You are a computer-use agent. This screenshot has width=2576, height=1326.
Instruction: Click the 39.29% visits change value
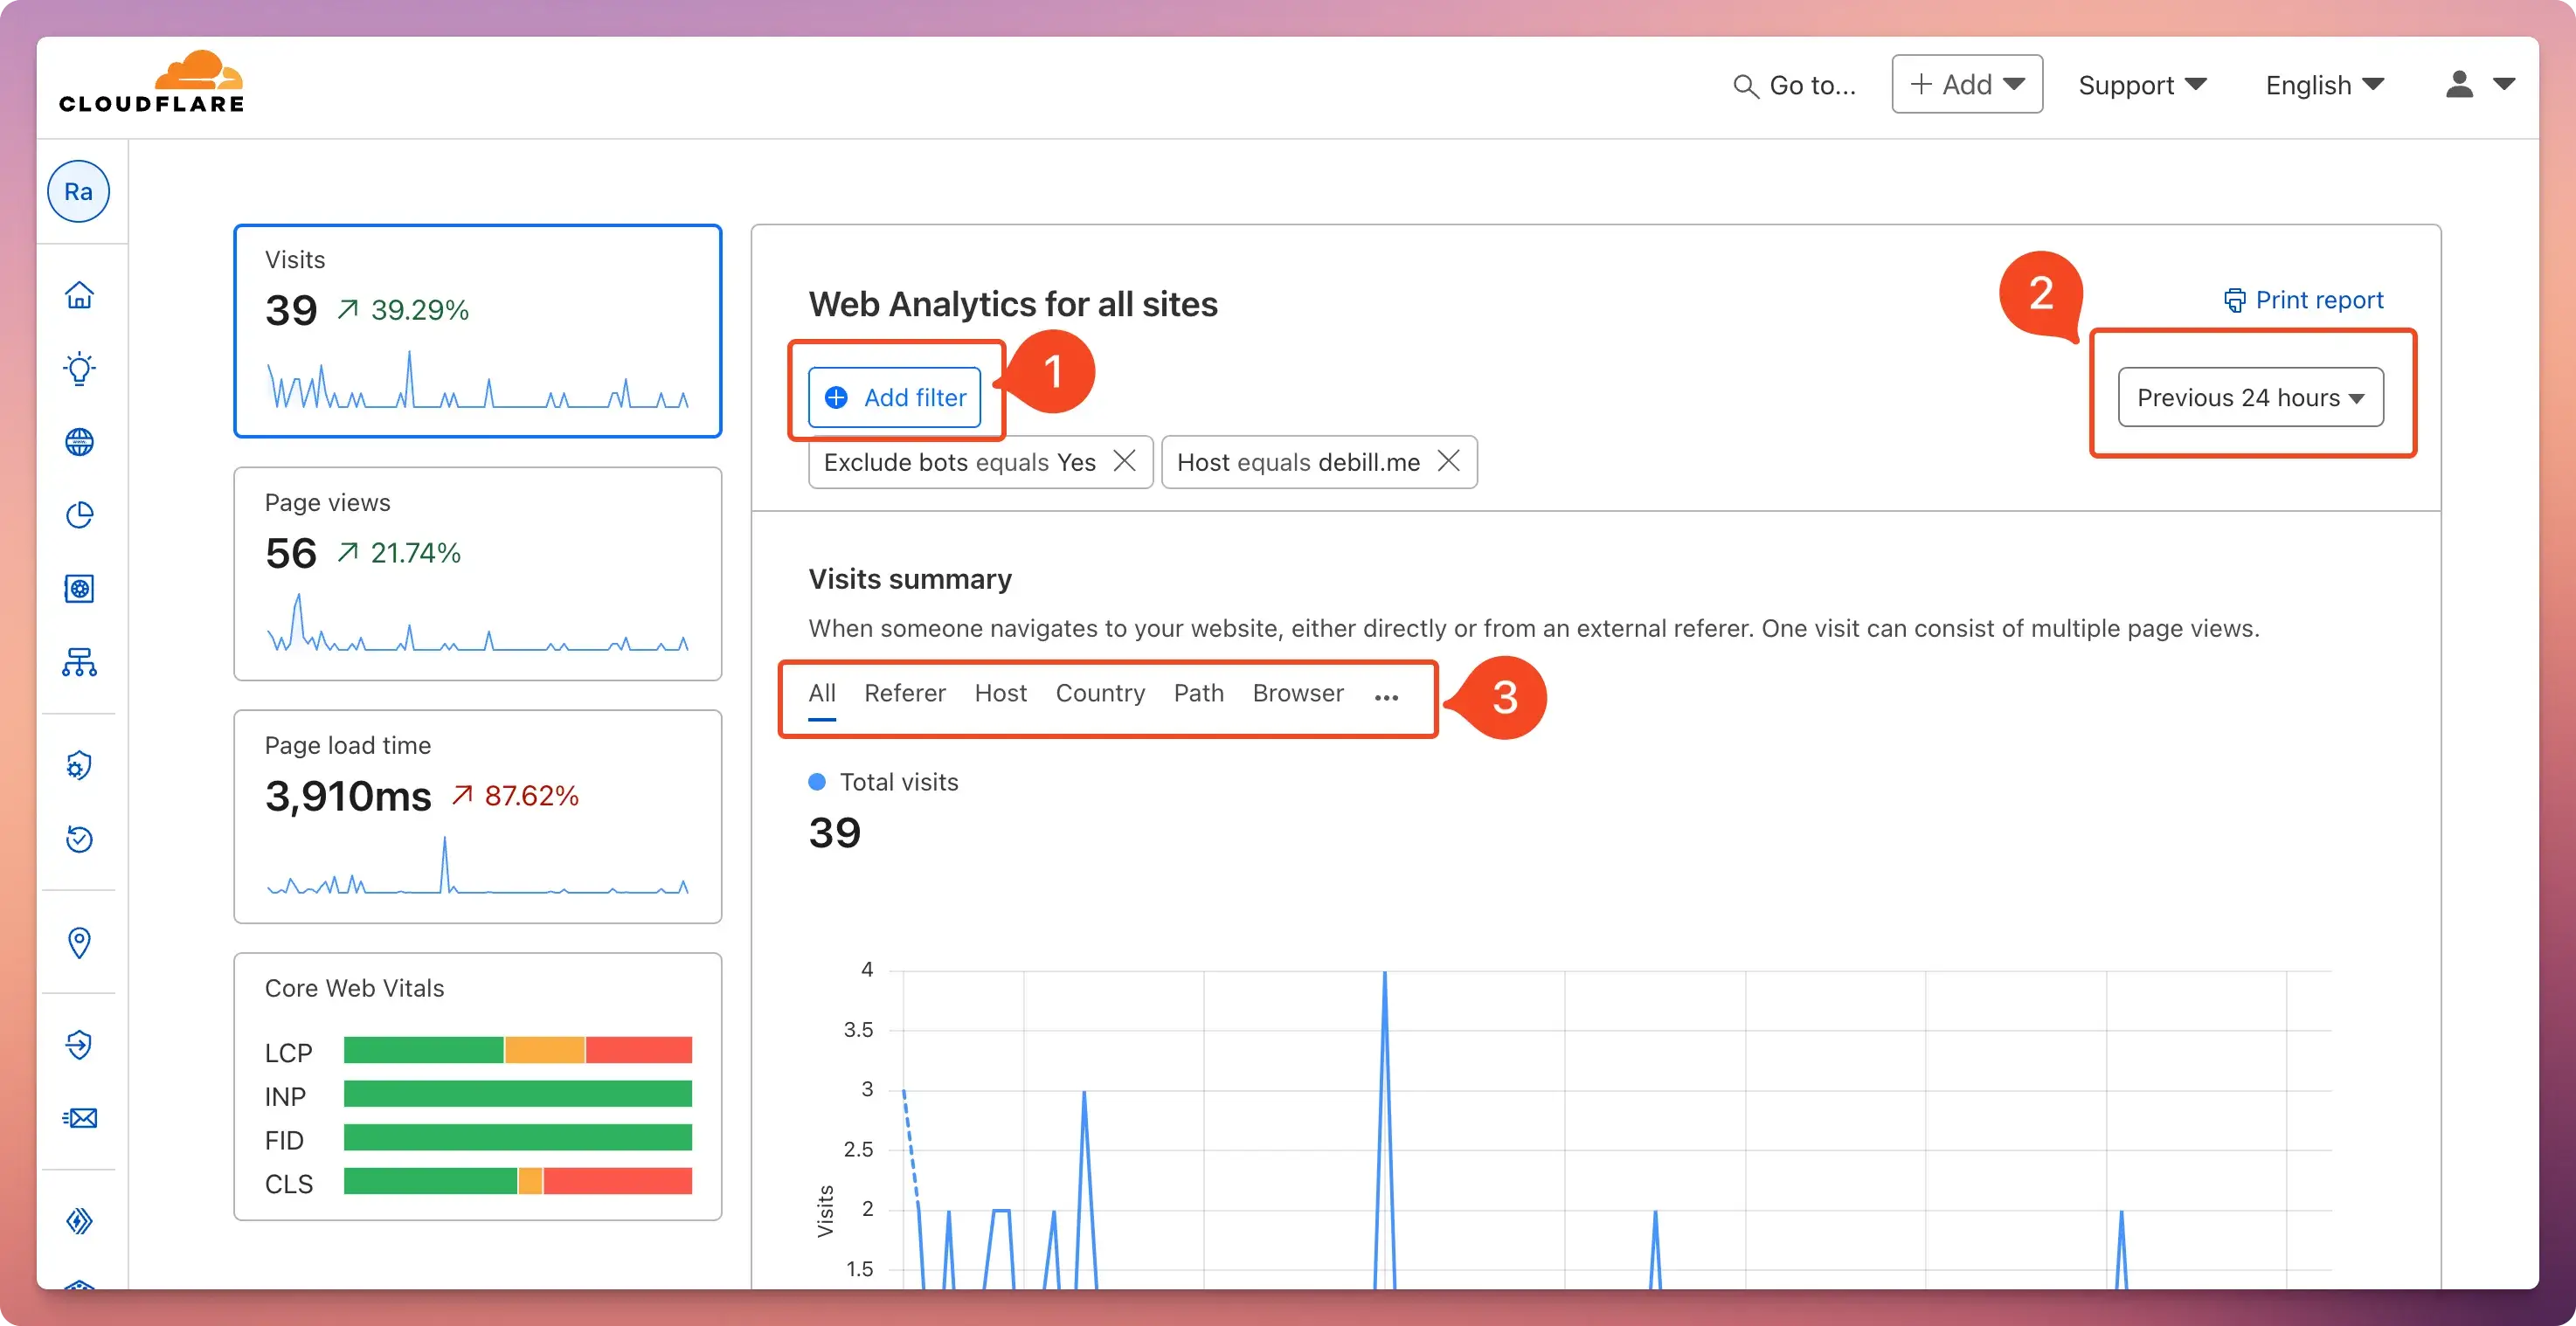coord(419,310)
